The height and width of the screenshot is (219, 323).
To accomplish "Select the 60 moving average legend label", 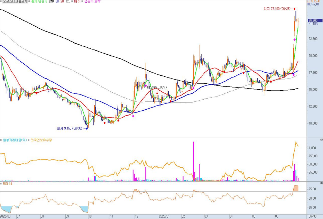I will click(x=57, y=1).
